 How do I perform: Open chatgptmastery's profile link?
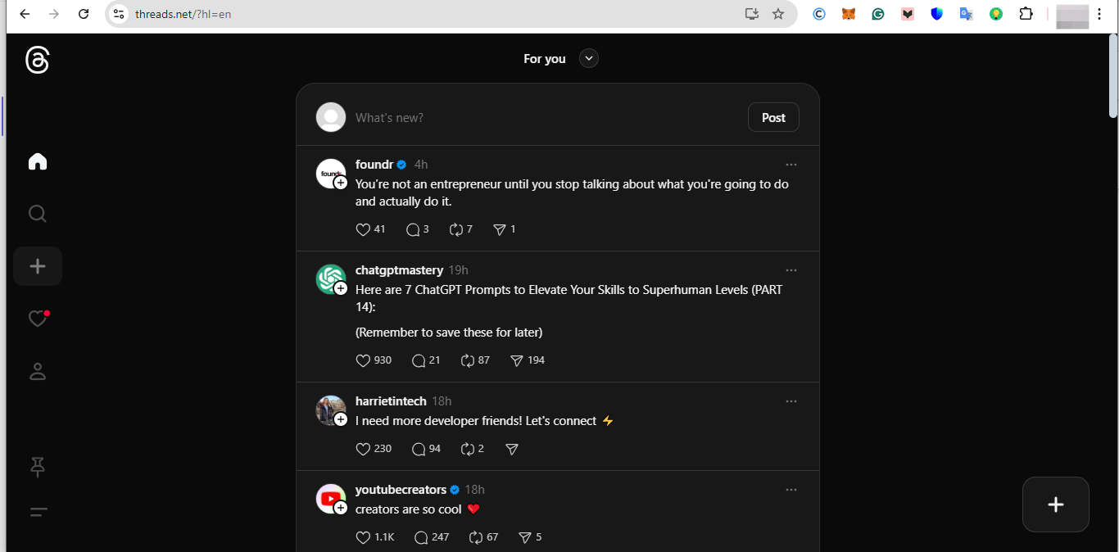tap(399, 269)
